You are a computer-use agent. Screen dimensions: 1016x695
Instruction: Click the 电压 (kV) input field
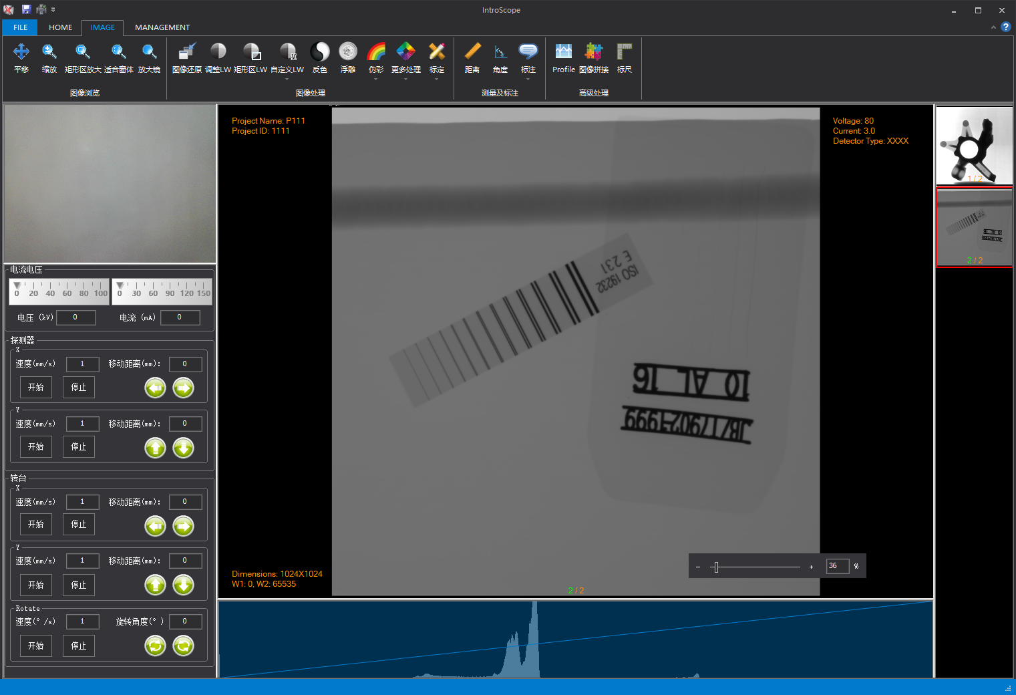[75, 317]
